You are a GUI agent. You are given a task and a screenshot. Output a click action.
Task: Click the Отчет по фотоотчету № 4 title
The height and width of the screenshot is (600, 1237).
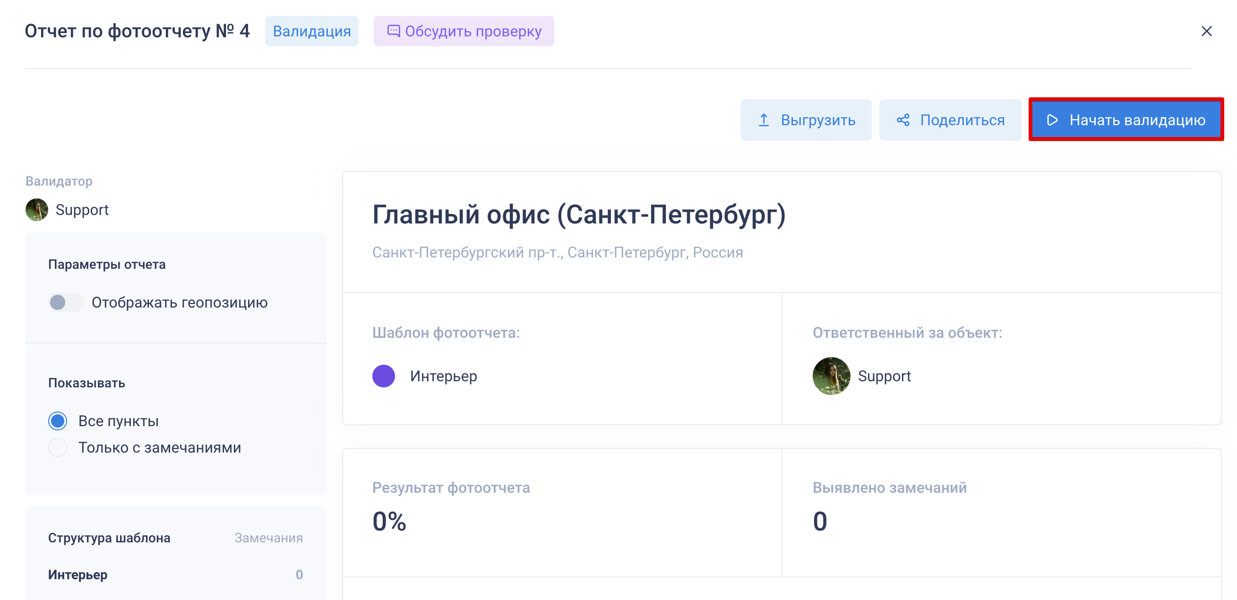137,31
